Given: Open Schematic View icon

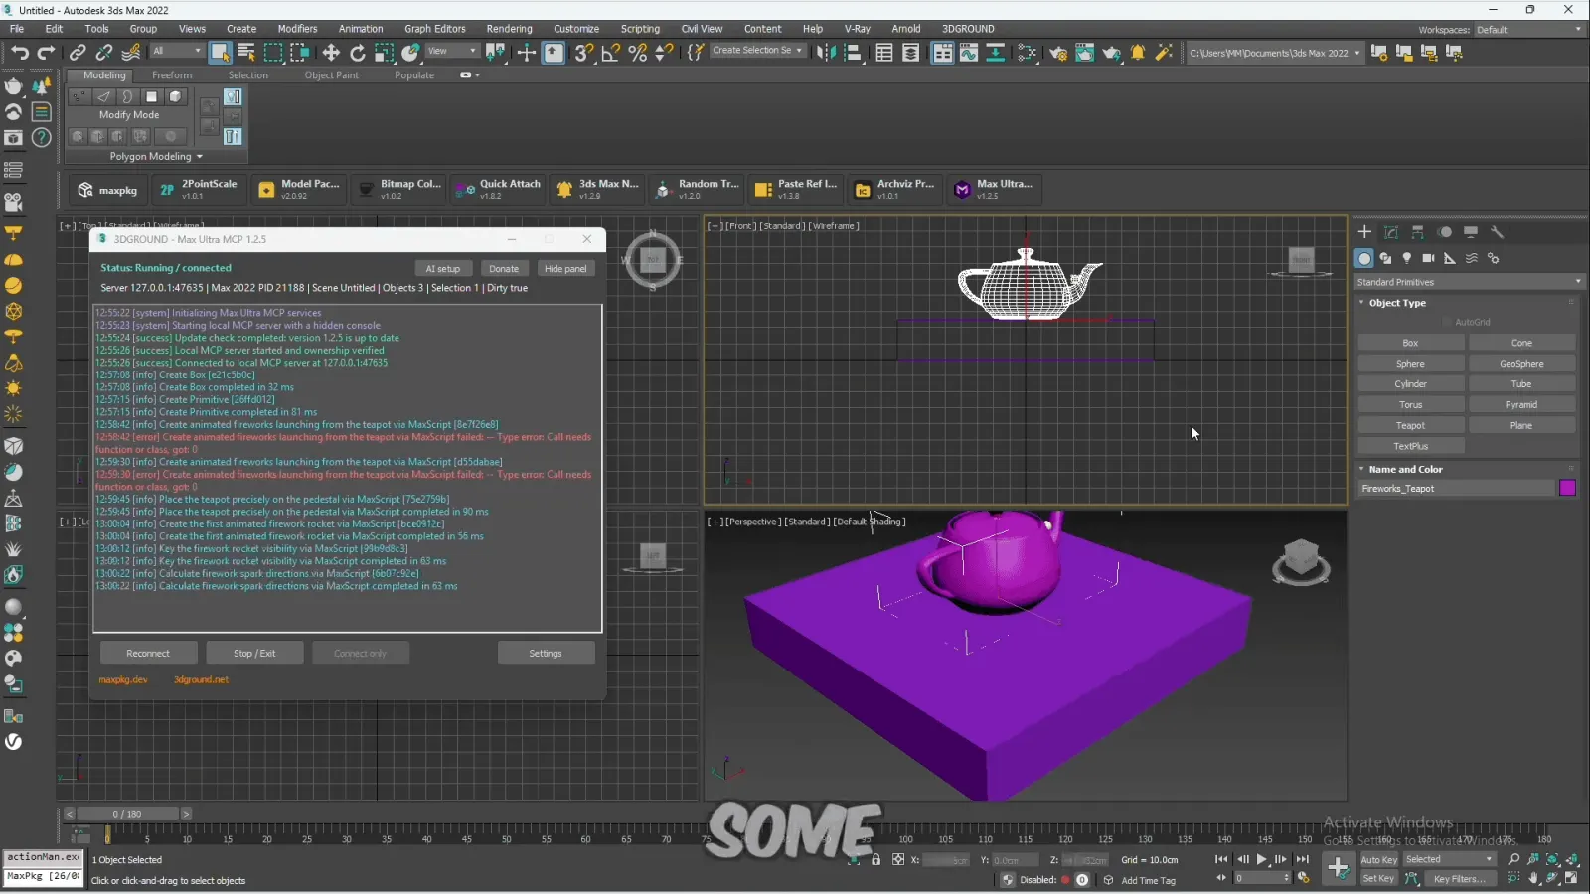Looking at the screenshot, I should (995, 53).
